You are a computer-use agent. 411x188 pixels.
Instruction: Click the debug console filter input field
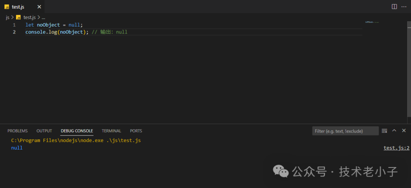[345, 131]
